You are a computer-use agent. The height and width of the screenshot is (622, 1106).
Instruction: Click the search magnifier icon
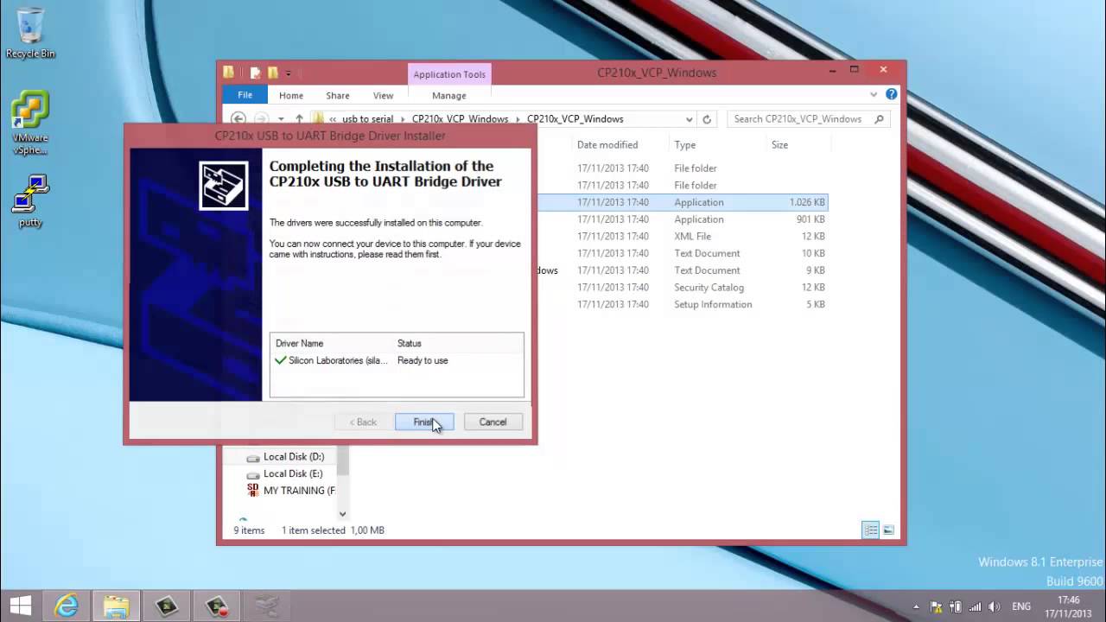[880, 119]
